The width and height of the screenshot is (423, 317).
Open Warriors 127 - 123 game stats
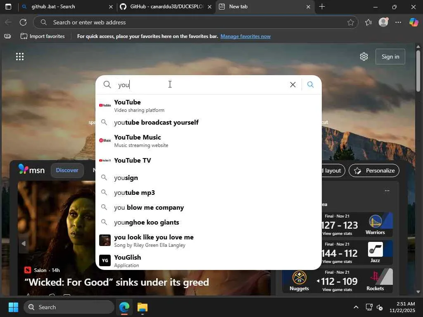pyautogui.click(x=337, y=234)
